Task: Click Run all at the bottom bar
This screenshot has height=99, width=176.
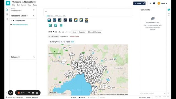Action: coord(82,97)
